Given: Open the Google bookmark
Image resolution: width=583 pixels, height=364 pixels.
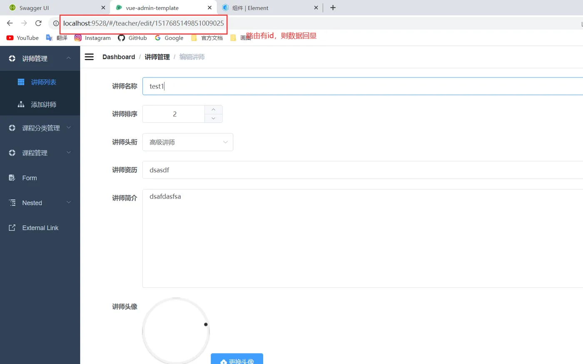Looking at the screenshot, I should coord(169,38).
